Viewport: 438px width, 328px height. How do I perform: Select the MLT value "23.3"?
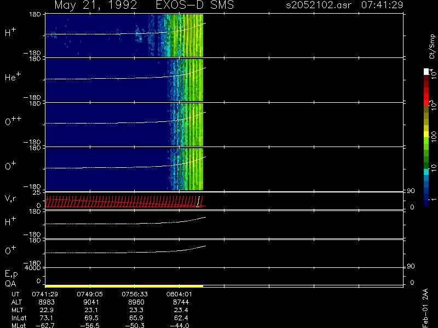pos(136,310)
